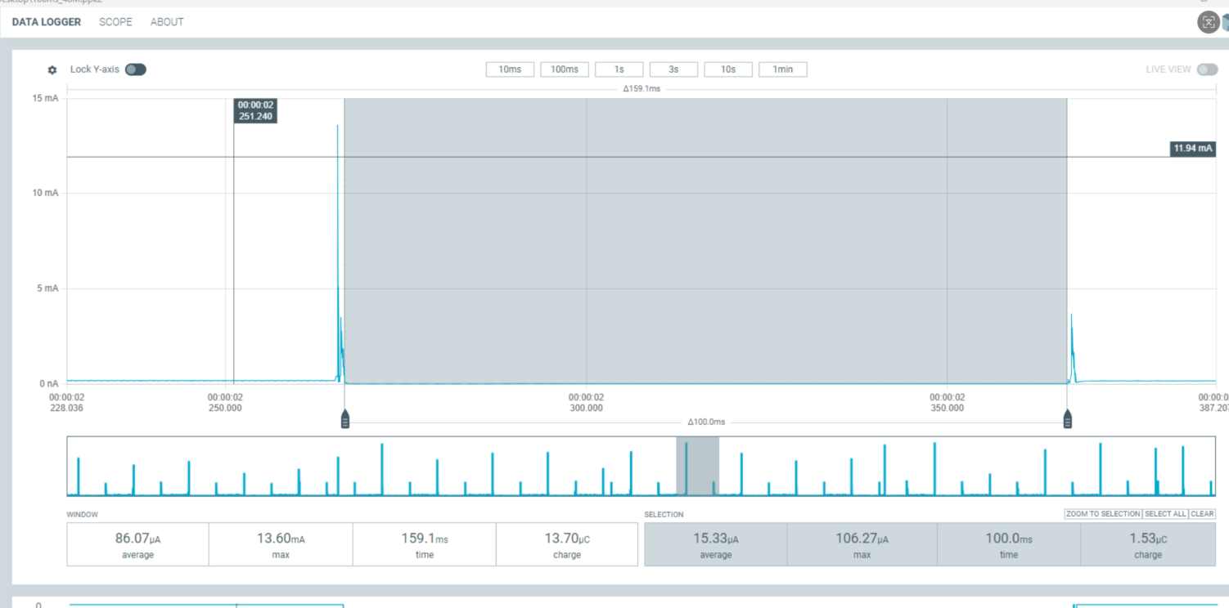This screenshot has height=608, width=1229.
Task: Select the 10s window preset
Action: [728, 69]
